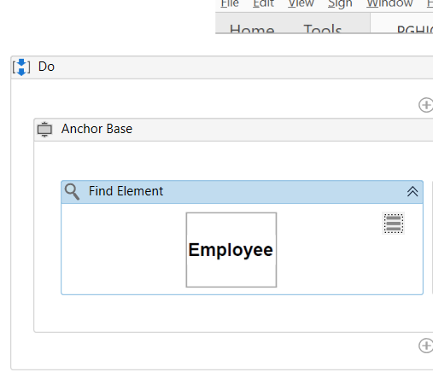Open the View menu

pyautogui.click(x=301, y=3)
